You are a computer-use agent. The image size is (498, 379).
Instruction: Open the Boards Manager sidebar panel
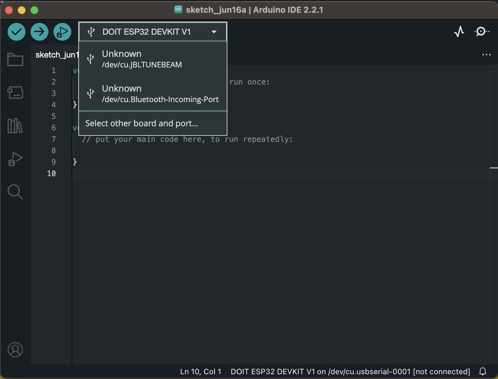(x=15, y=93)
